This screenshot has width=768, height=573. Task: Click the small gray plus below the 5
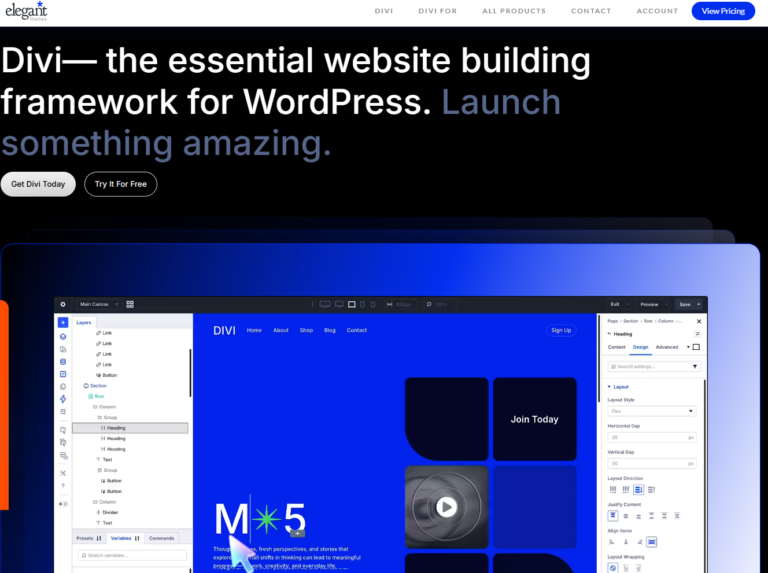pyautogui.click(x=298, y=534)
